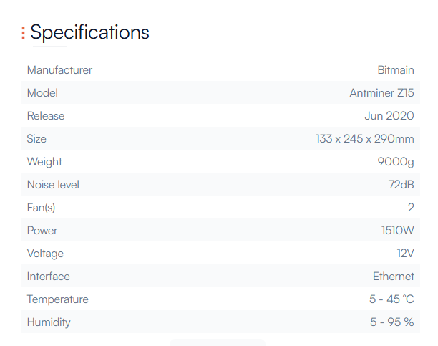
Task: Select the Jun 2020 release date
Action: click(x=389, y=116)
